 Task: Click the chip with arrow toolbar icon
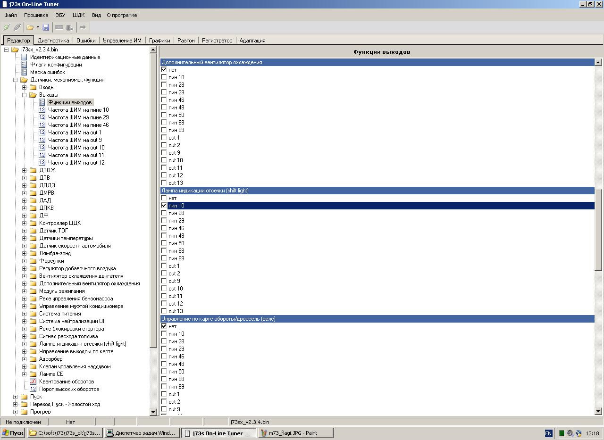tap(70, 27)
